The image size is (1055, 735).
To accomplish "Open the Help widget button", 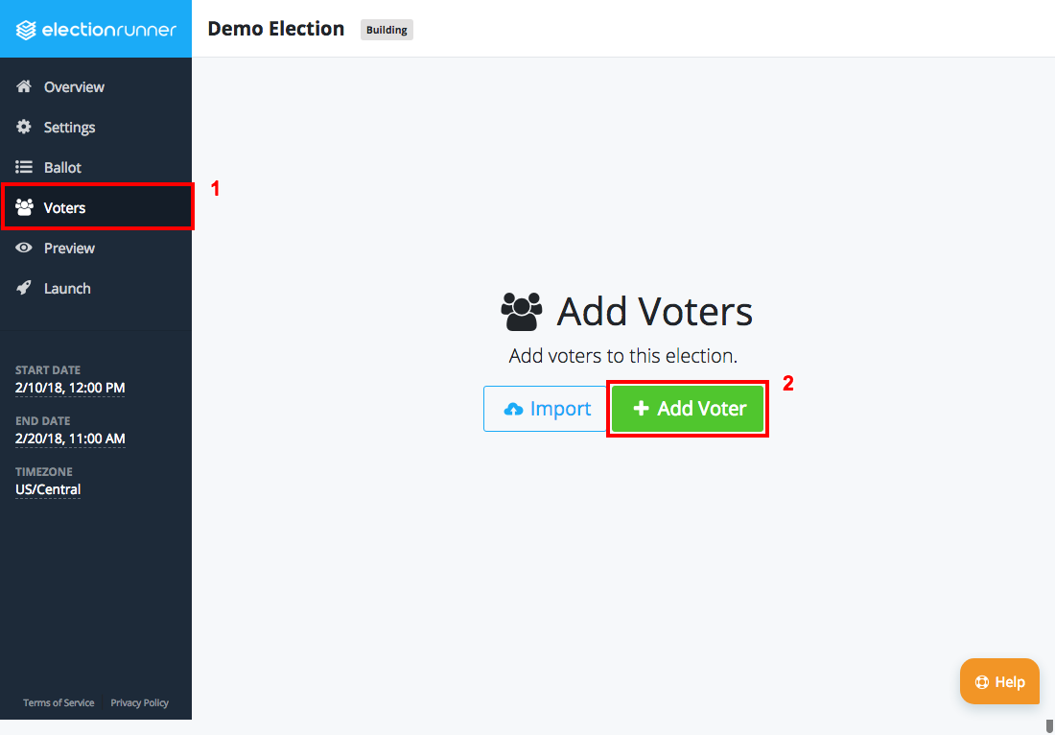I will [999, 681].
